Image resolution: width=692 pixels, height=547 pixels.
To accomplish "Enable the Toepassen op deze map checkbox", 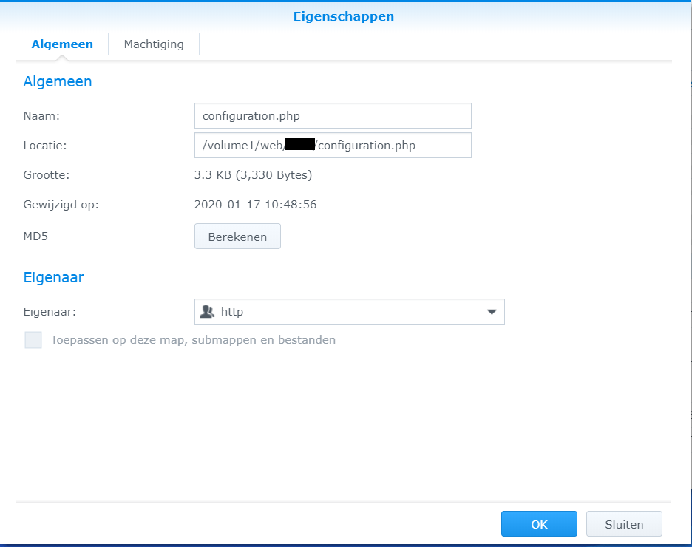I will pyautogui.click(x=33, y=340).
